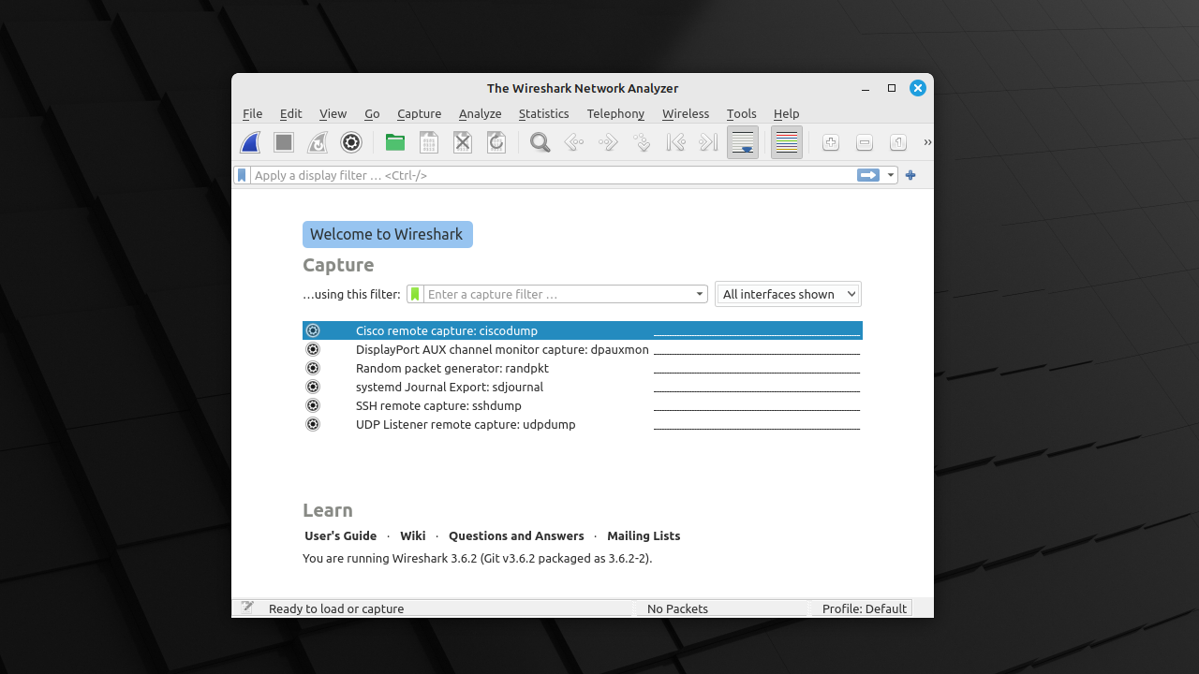Expand the display filter history dropdown
The width and height of the screenshot is (1199, 674).
click(891, 175)
